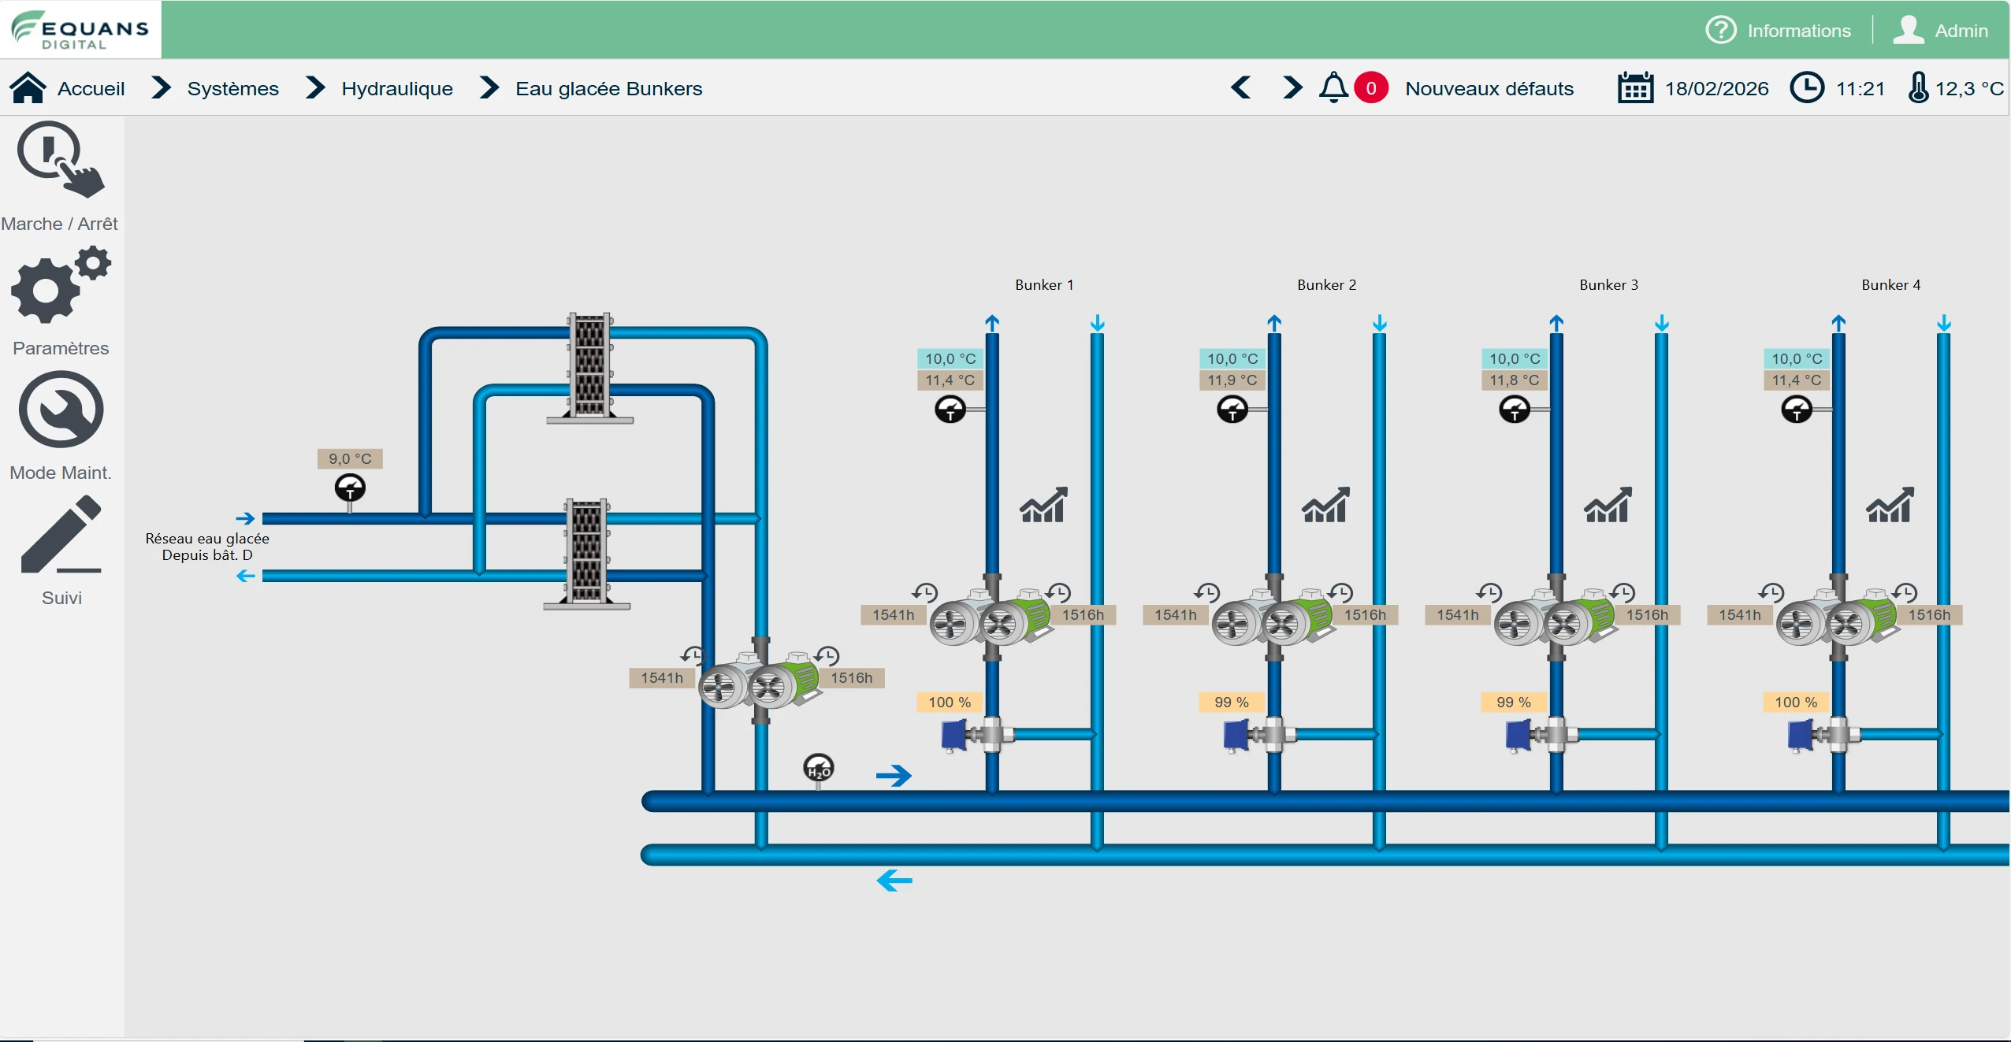Open the Admin user menu
Screen dimensions: 2011x1042
pos(1940,31)
